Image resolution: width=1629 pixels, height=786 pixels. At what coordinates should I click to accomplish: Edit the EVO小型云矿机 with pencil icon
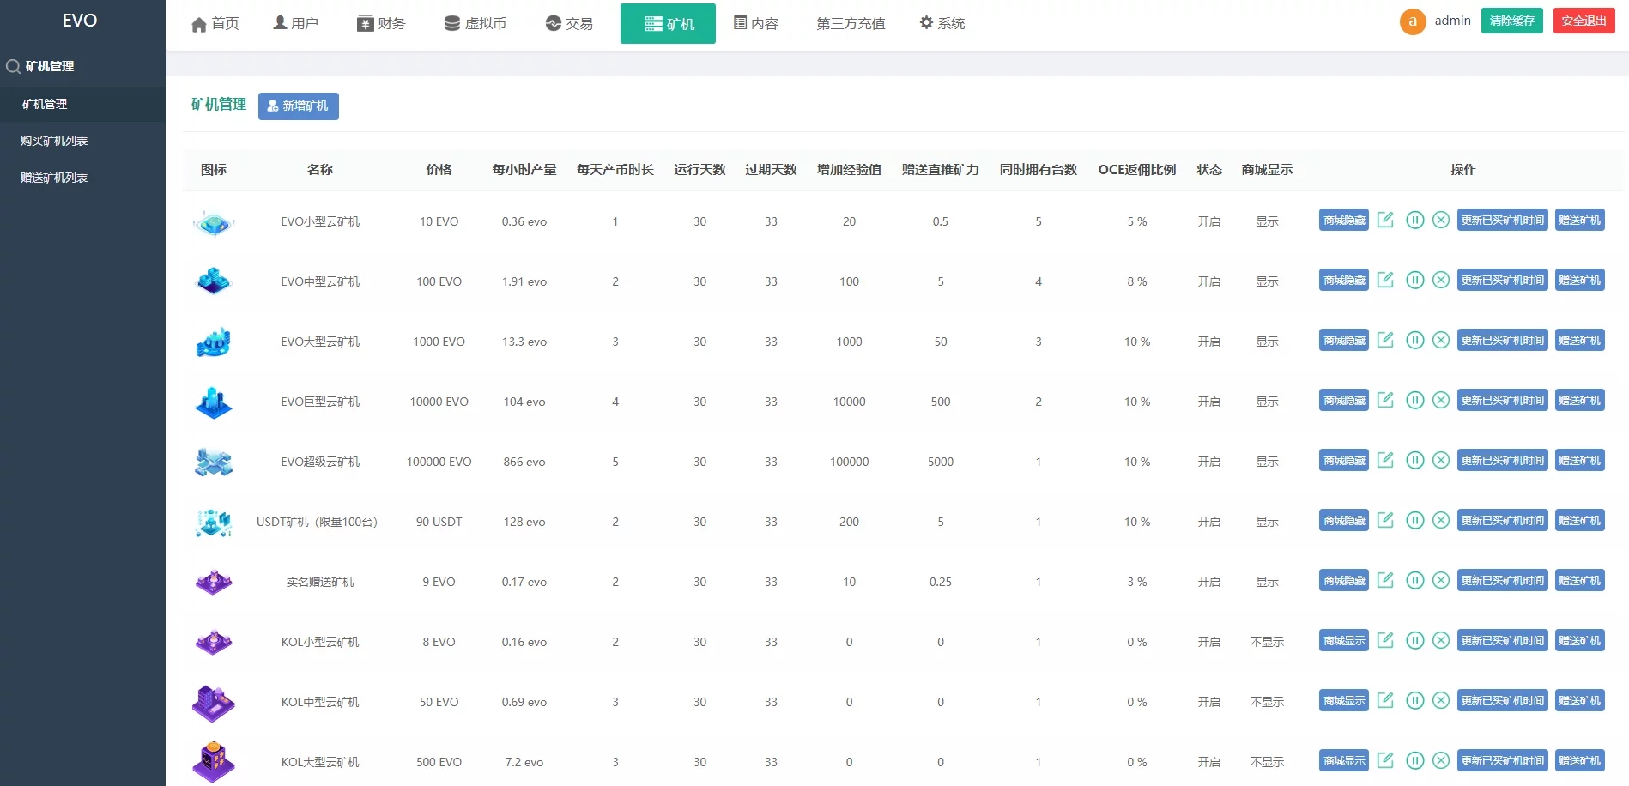point(1384,220)
